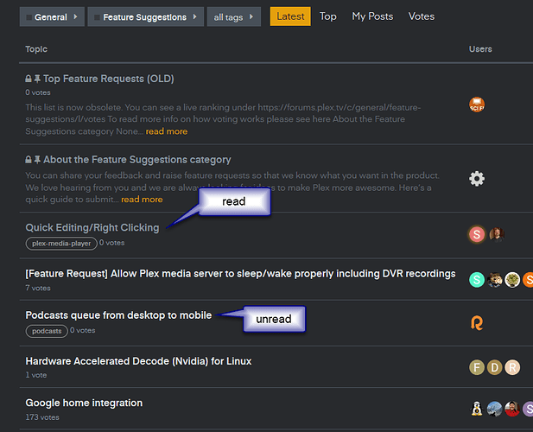Viewport: 533px width, 432px height.
Task: Open the Allow Plex media server sleep/wake topic
Action: [240, 274]
